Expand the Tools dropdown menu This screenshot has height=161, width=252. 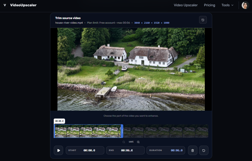(x=227, y=5)
